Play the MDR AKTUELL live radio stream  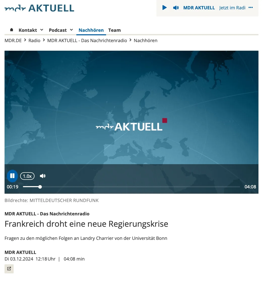[x=165, y=8]
